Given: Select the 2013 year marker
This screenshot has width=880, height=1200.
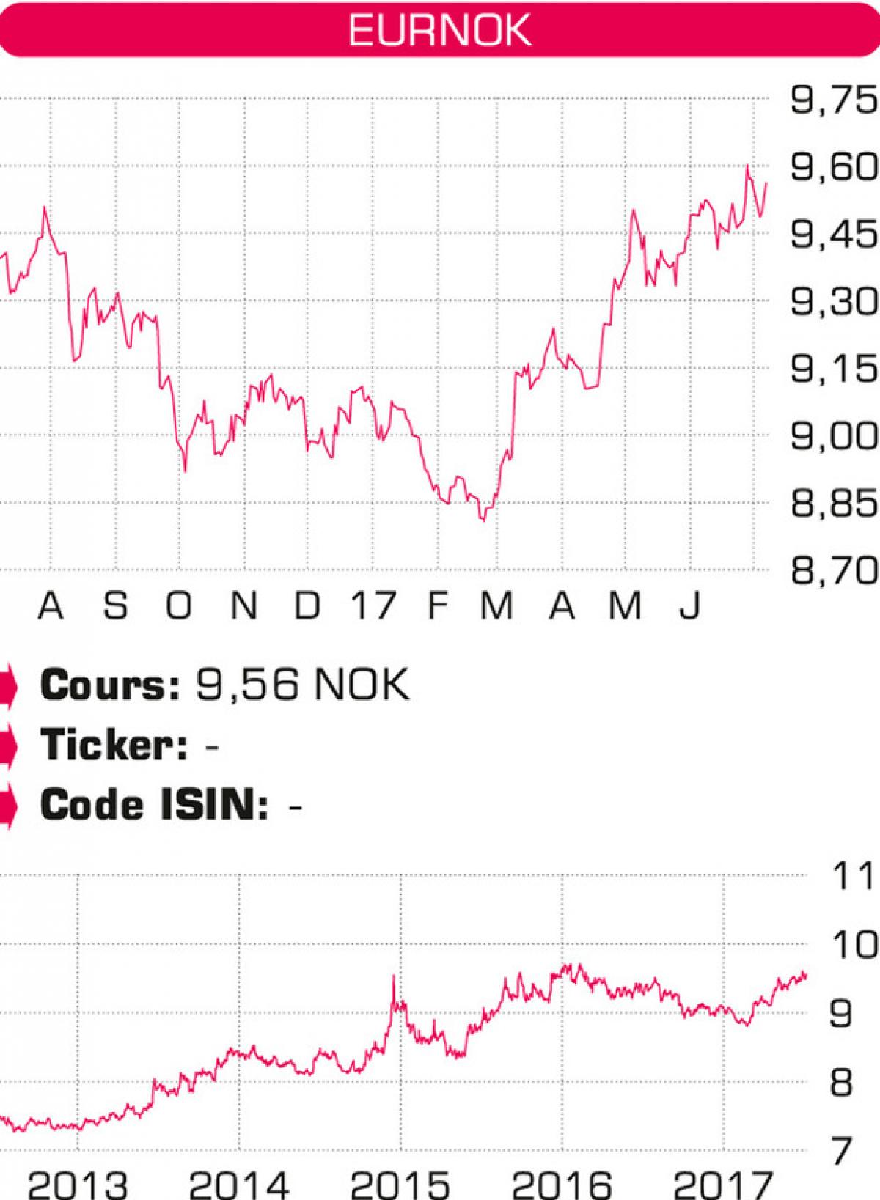Looking at the screenshot, I should (x=78, y=1183).
